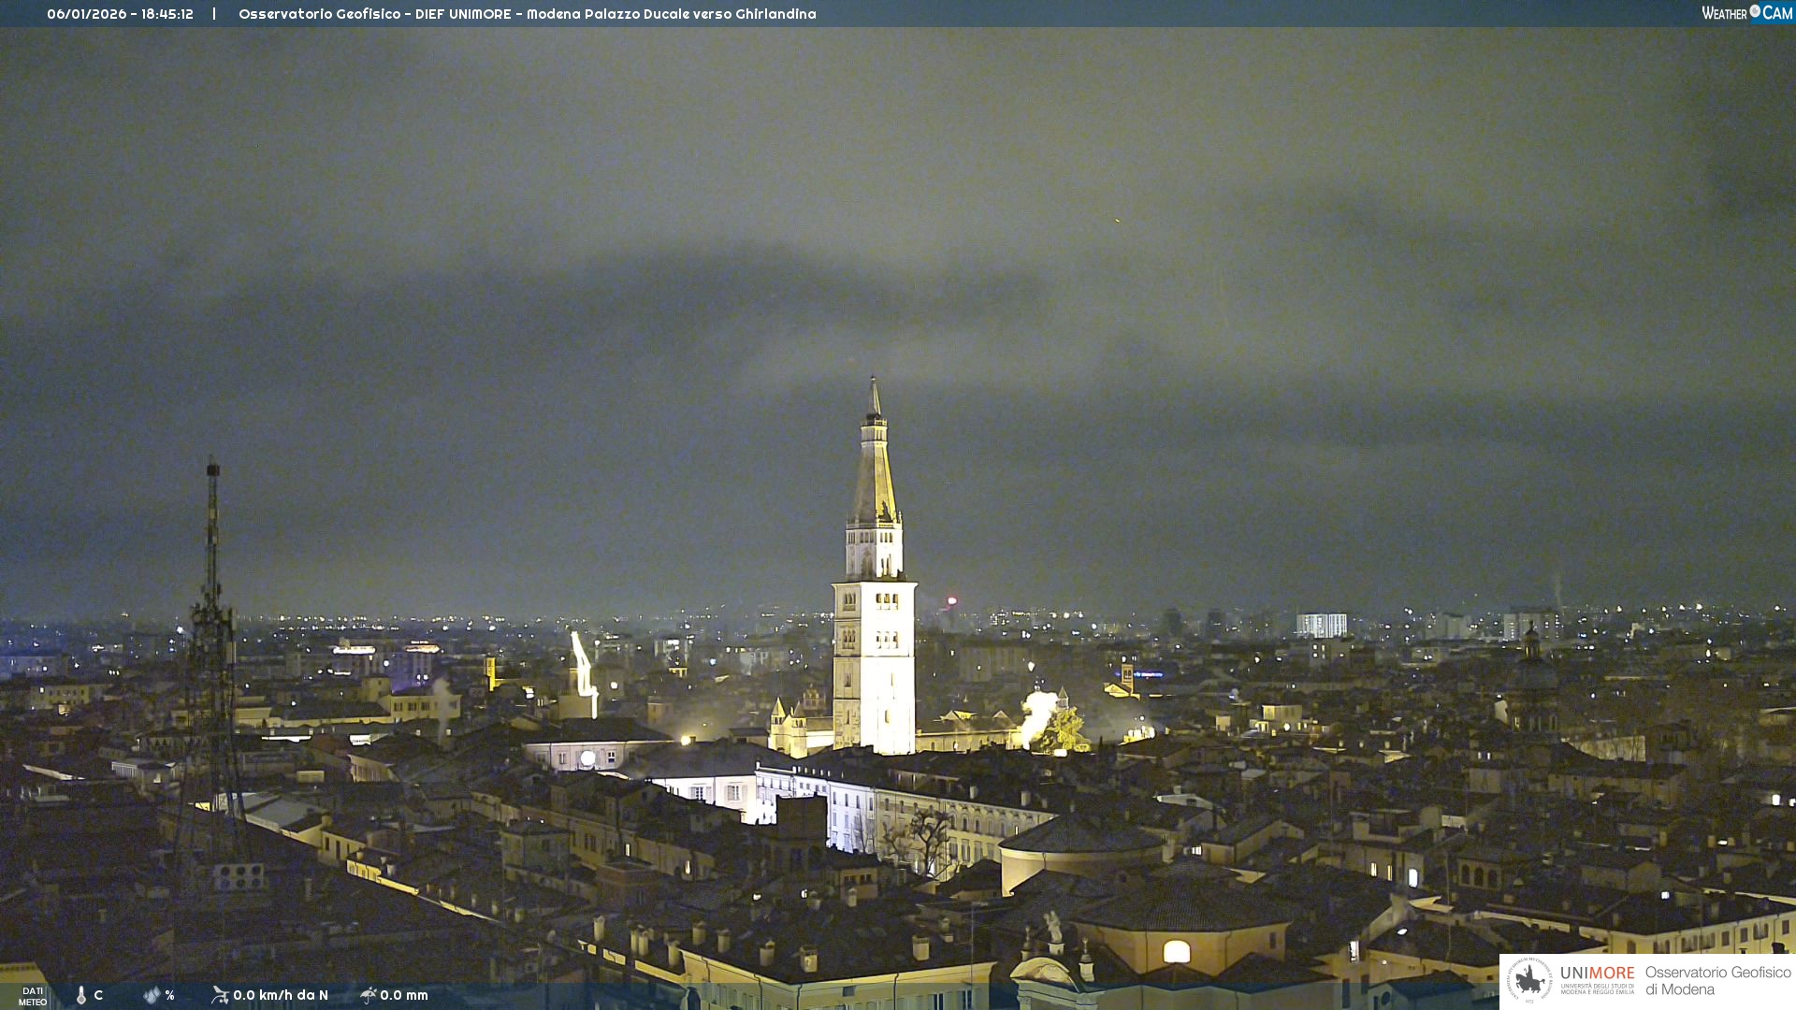Click the WeatherCam logo
This screenshot has height=1010, width=1796.
(x=1746, y=13)
